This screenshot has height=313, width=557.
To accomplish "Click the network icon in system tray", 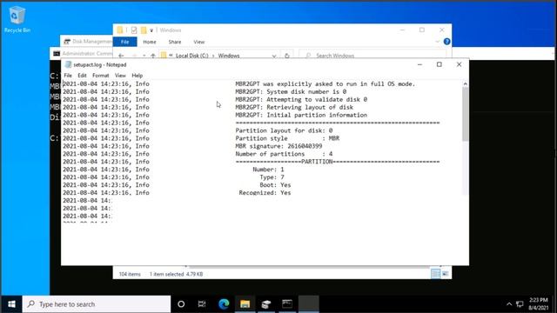I will tap(520, 304).
